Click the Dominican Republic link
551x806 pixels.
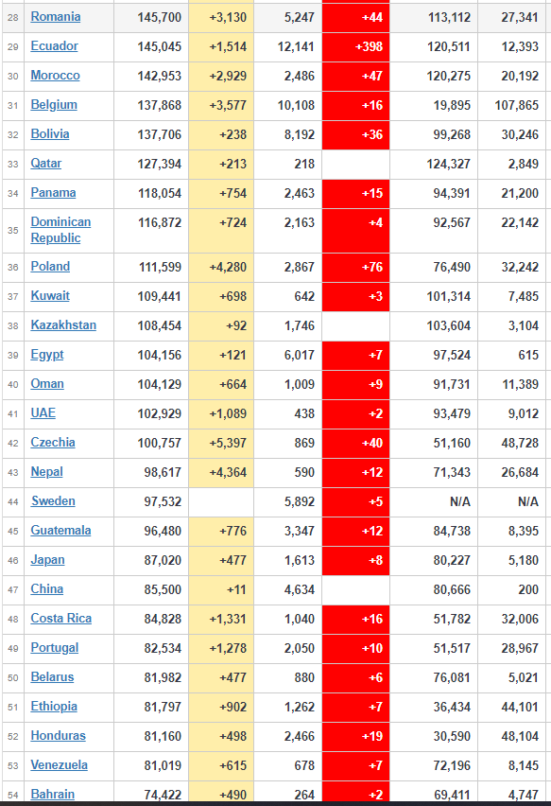click(x=60, y=230)
